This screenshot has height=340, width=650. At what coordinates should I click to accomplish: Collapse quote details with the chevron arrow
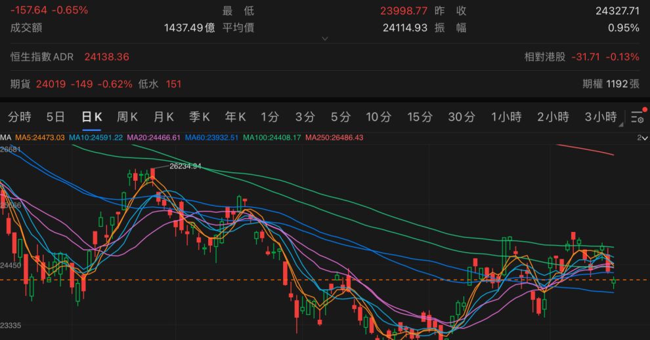(x=324, y=39)
